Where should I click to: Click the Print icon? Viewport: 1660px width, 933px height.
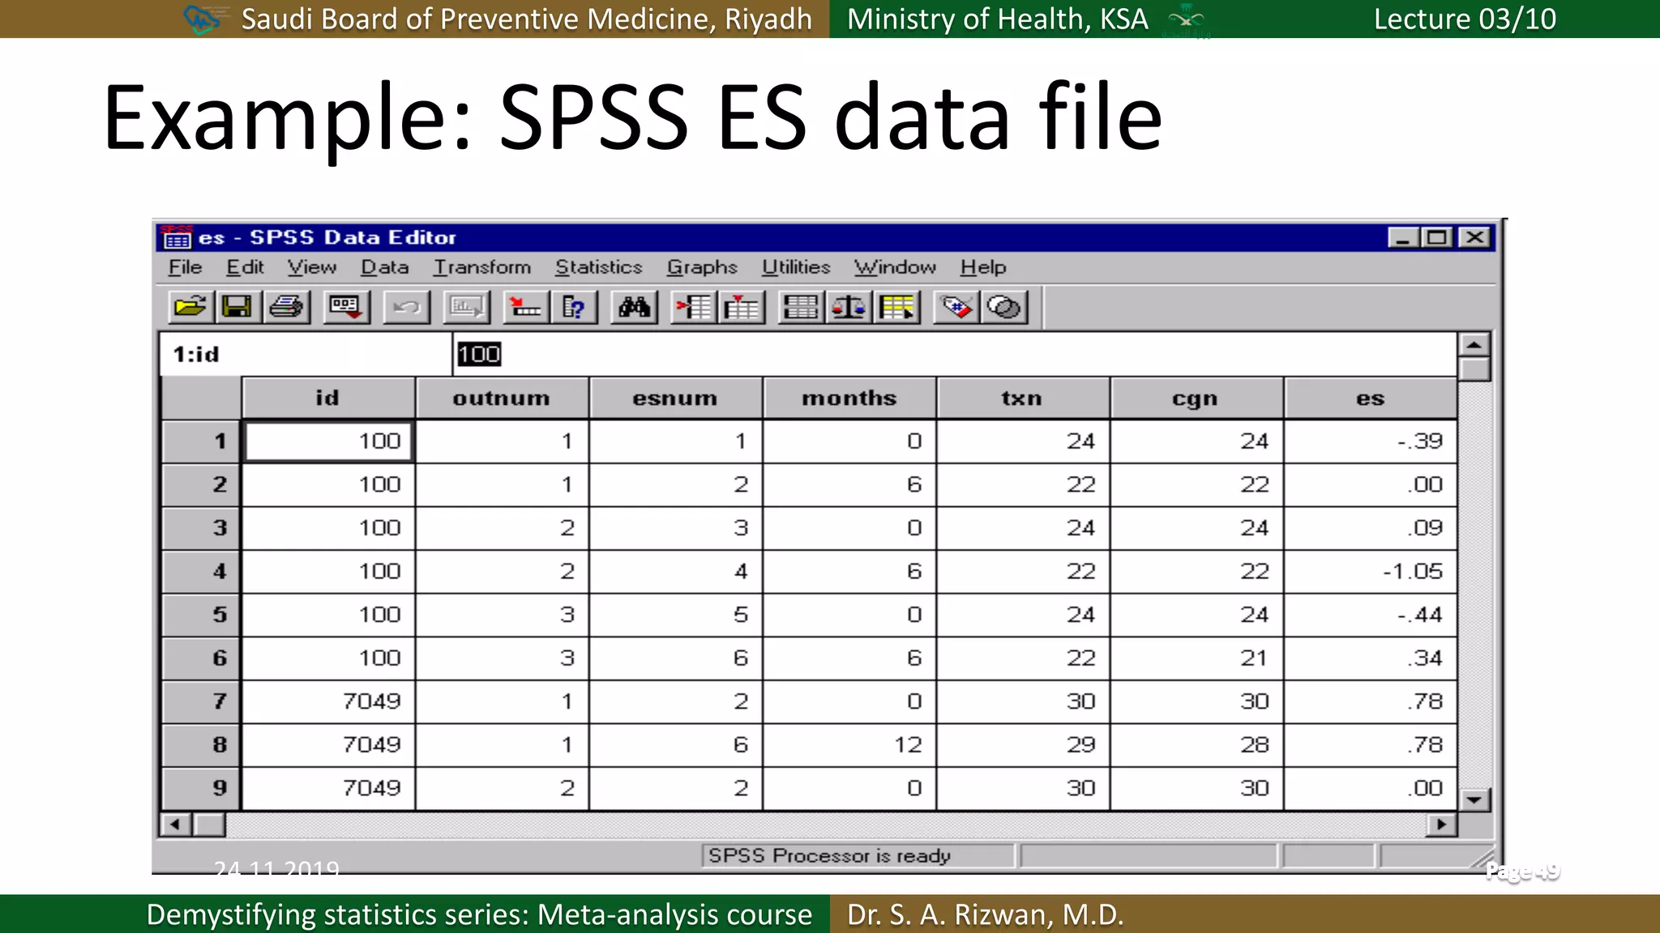tap(286, 308)
